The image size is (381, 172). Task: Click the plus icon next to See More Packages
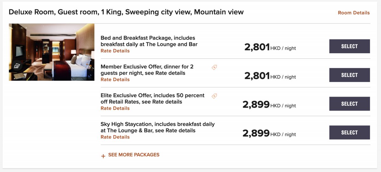click(x=103, y=156)
